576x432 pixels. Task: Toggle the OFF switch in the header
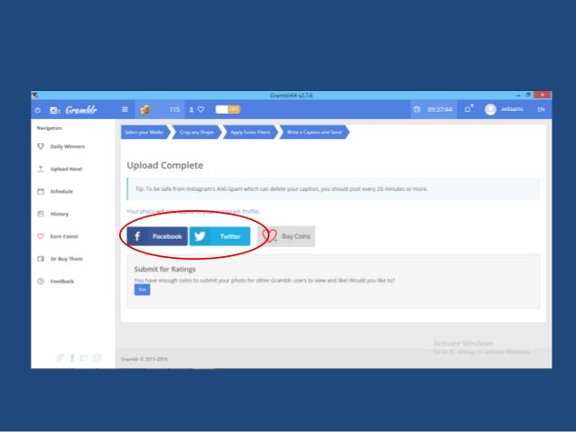[x=228, y=109]
